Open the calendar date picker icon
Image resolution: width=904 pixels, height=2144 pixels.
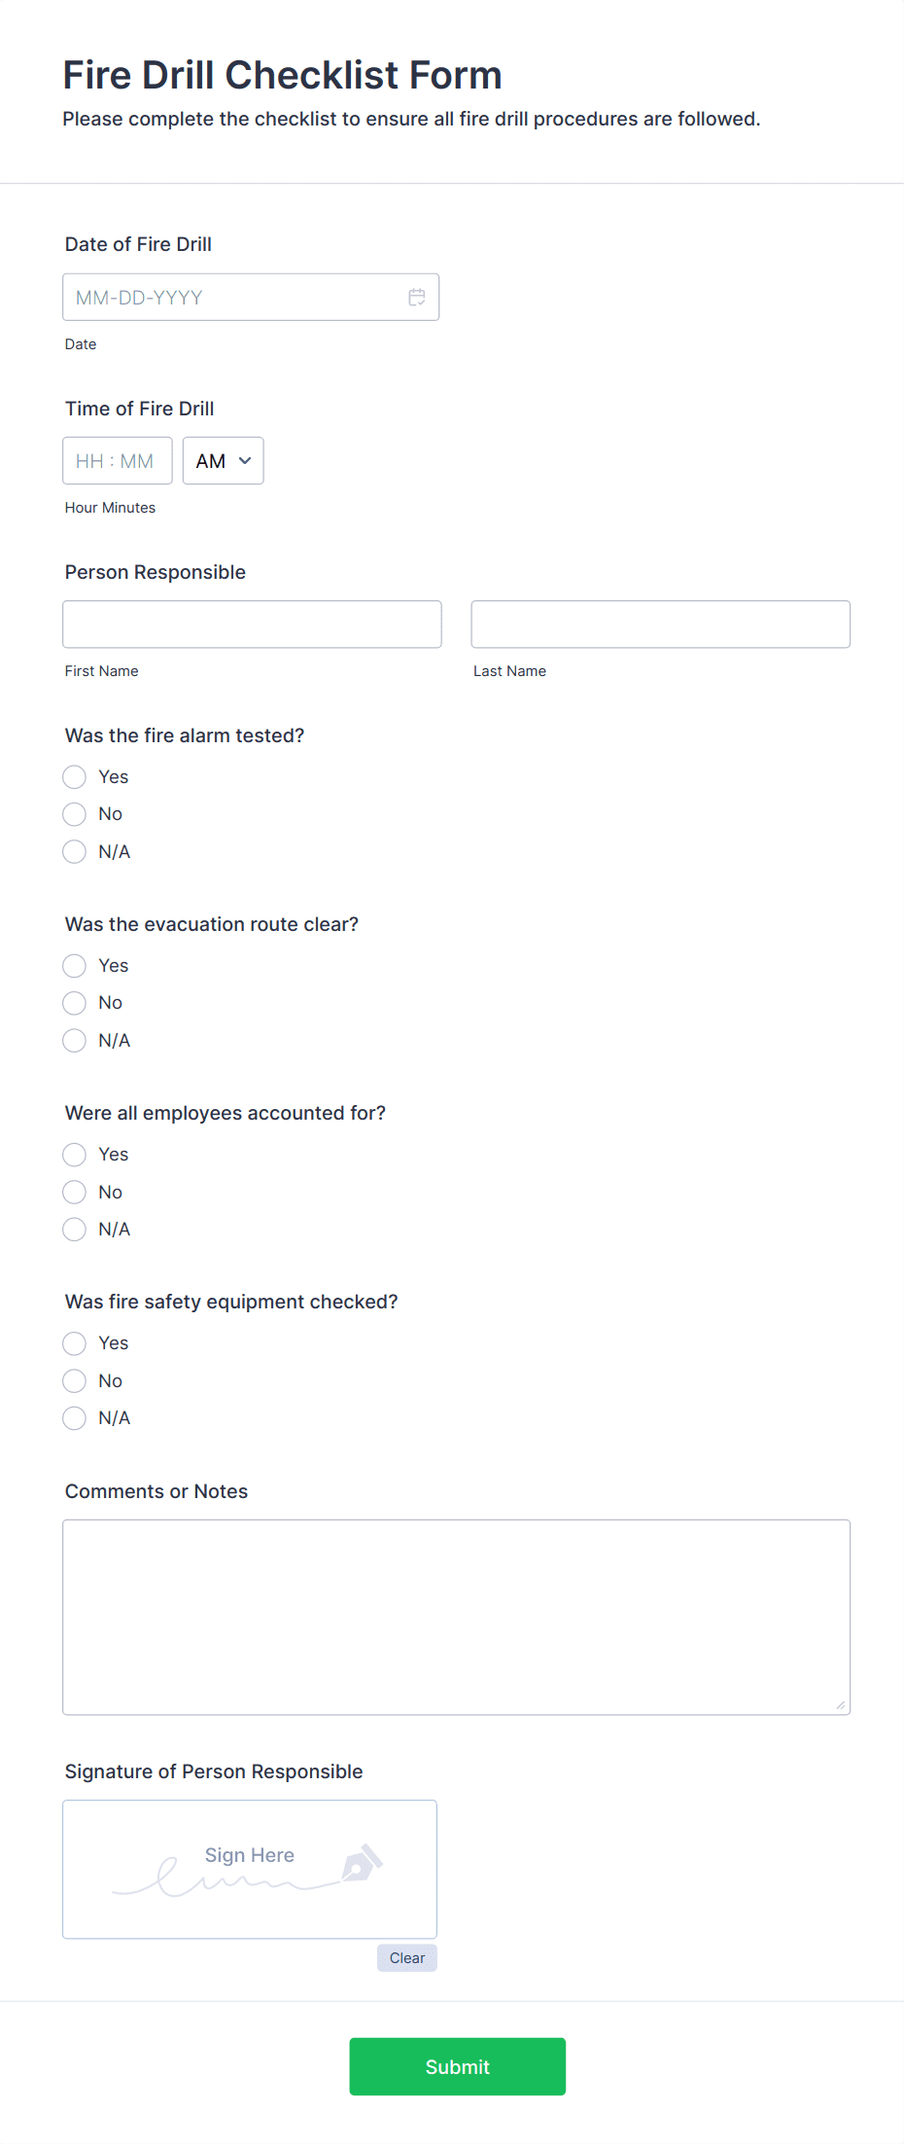point(417,298)
